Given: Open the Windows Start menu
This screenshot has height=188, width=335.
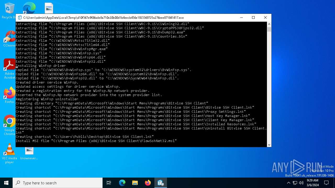Looking at the screenshot, I should (x=6, y=183).
